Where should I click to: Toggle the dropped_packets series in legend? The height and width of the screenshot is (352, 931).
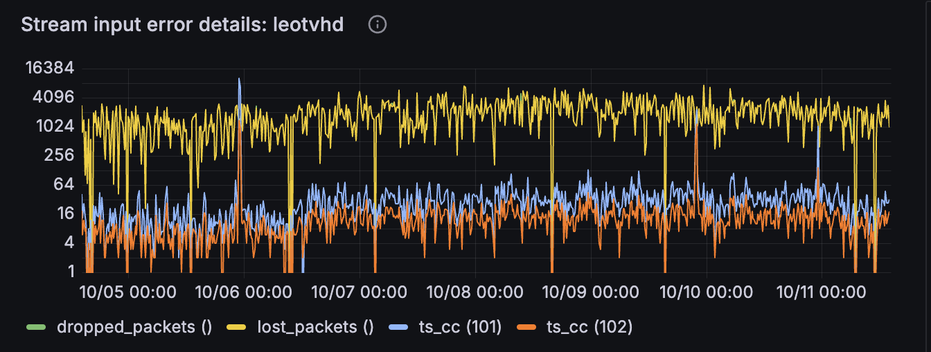[x=134, y=327]
